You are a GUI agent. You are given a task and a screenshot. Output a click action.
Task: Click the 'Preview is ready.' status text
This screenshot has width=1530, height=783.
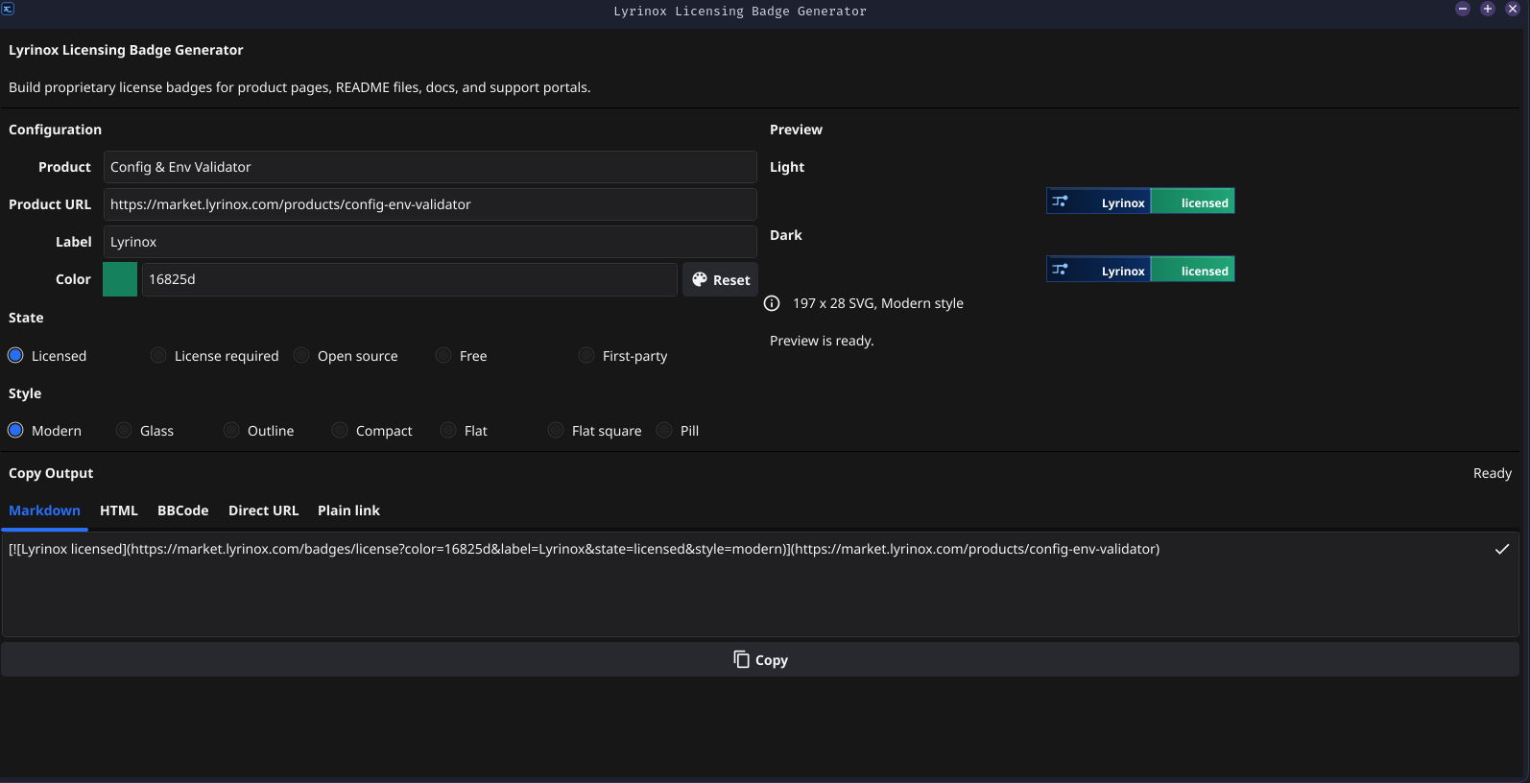tap(822, 341)
